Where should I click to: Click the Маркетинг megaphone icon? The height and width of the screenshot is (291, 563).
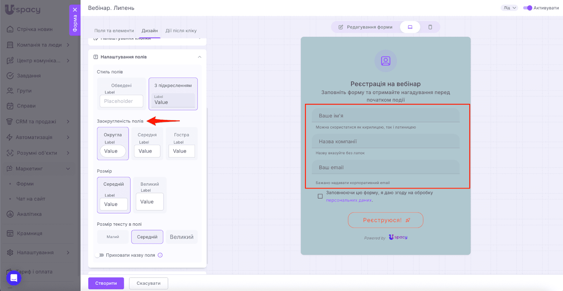[x=10, y=168]
